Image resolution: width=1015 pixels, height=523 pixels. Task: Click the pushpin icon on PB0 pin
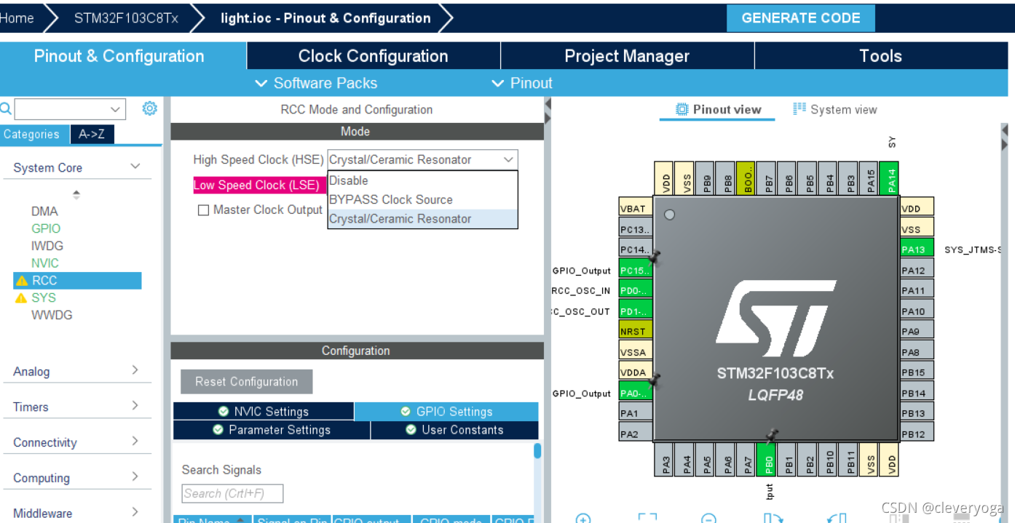point(772,436)
